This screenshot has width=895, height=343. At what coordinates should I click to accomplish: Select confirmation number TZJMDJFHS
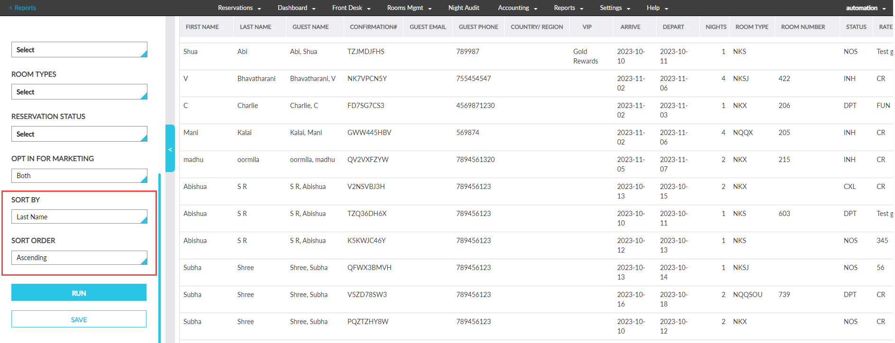click(x=366, y=52)
